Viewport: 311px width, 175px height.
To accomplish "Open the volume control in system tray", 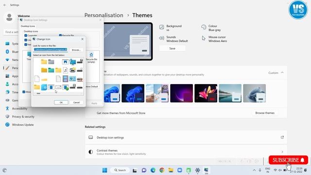I will pos(280,170).
